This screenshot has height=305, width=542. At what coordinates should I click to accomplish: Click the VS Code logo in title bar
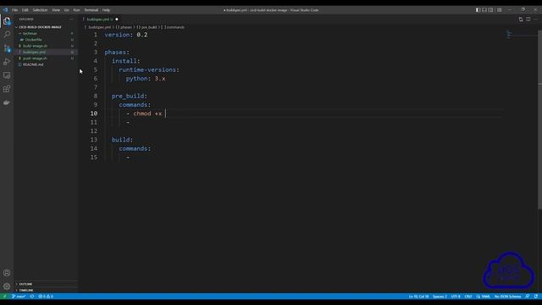[5, 10]
